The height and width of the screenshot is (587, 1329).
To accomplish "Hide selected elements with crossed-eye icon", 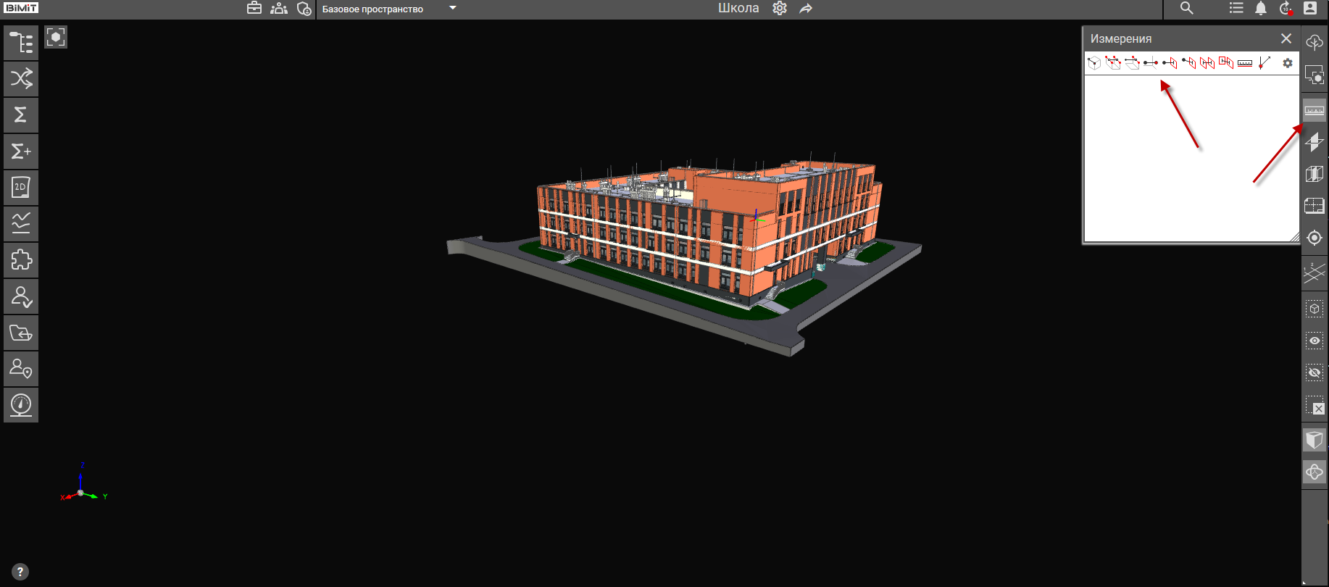I will pos(1314,373).
